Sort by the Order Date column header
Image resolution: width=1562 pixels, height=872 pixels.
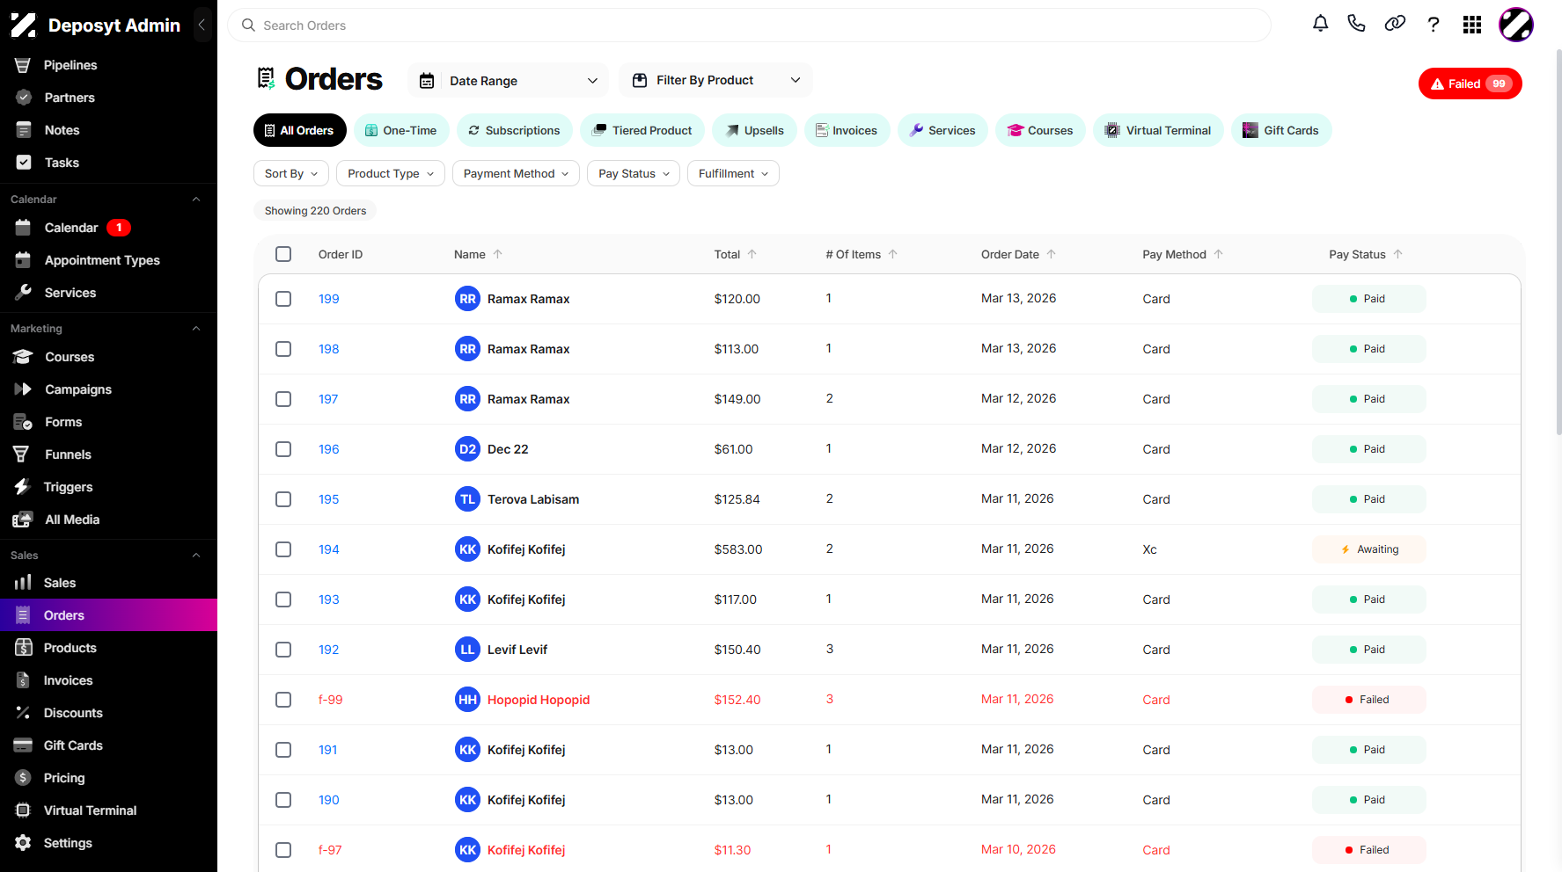pyautogui.click(x=1018, y=254)
